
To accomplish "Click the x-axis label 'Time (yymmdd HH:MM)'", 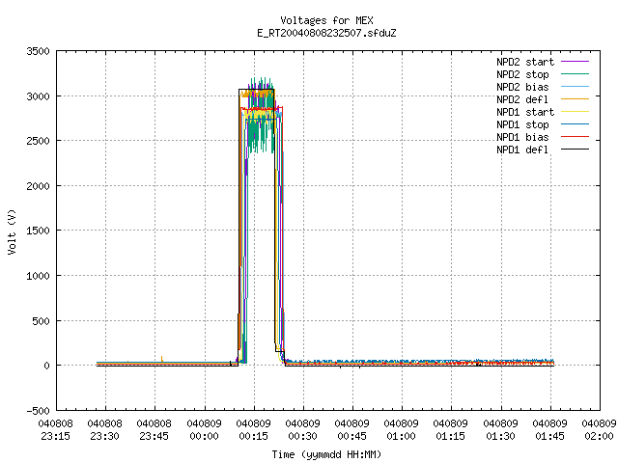I will pyautogui.click(x=326, y=454).
